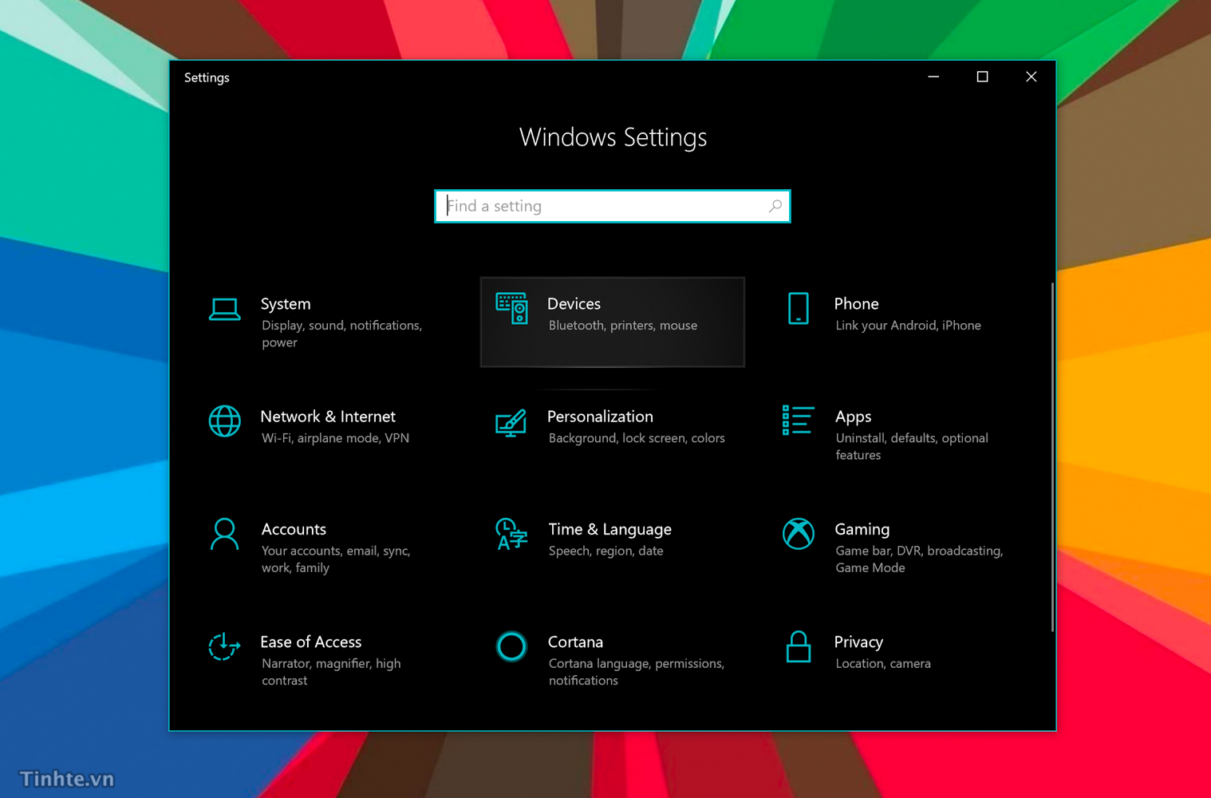Open the Accounts category title
The image size is (1211, 798).
tap(294, 529)
